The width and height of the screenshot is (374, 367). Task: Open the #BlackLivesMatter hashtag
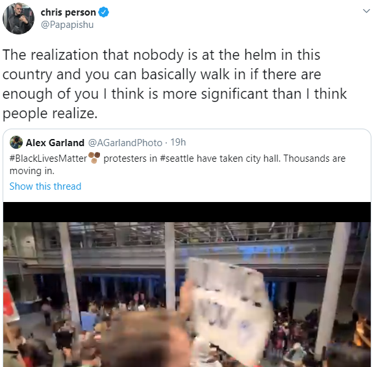pos(48,158)
